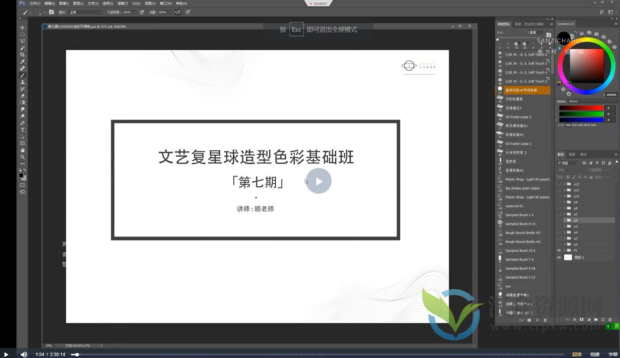Screen dimensions: 620x358
Task: Select the Brush tool
Action: pos(22,75)
